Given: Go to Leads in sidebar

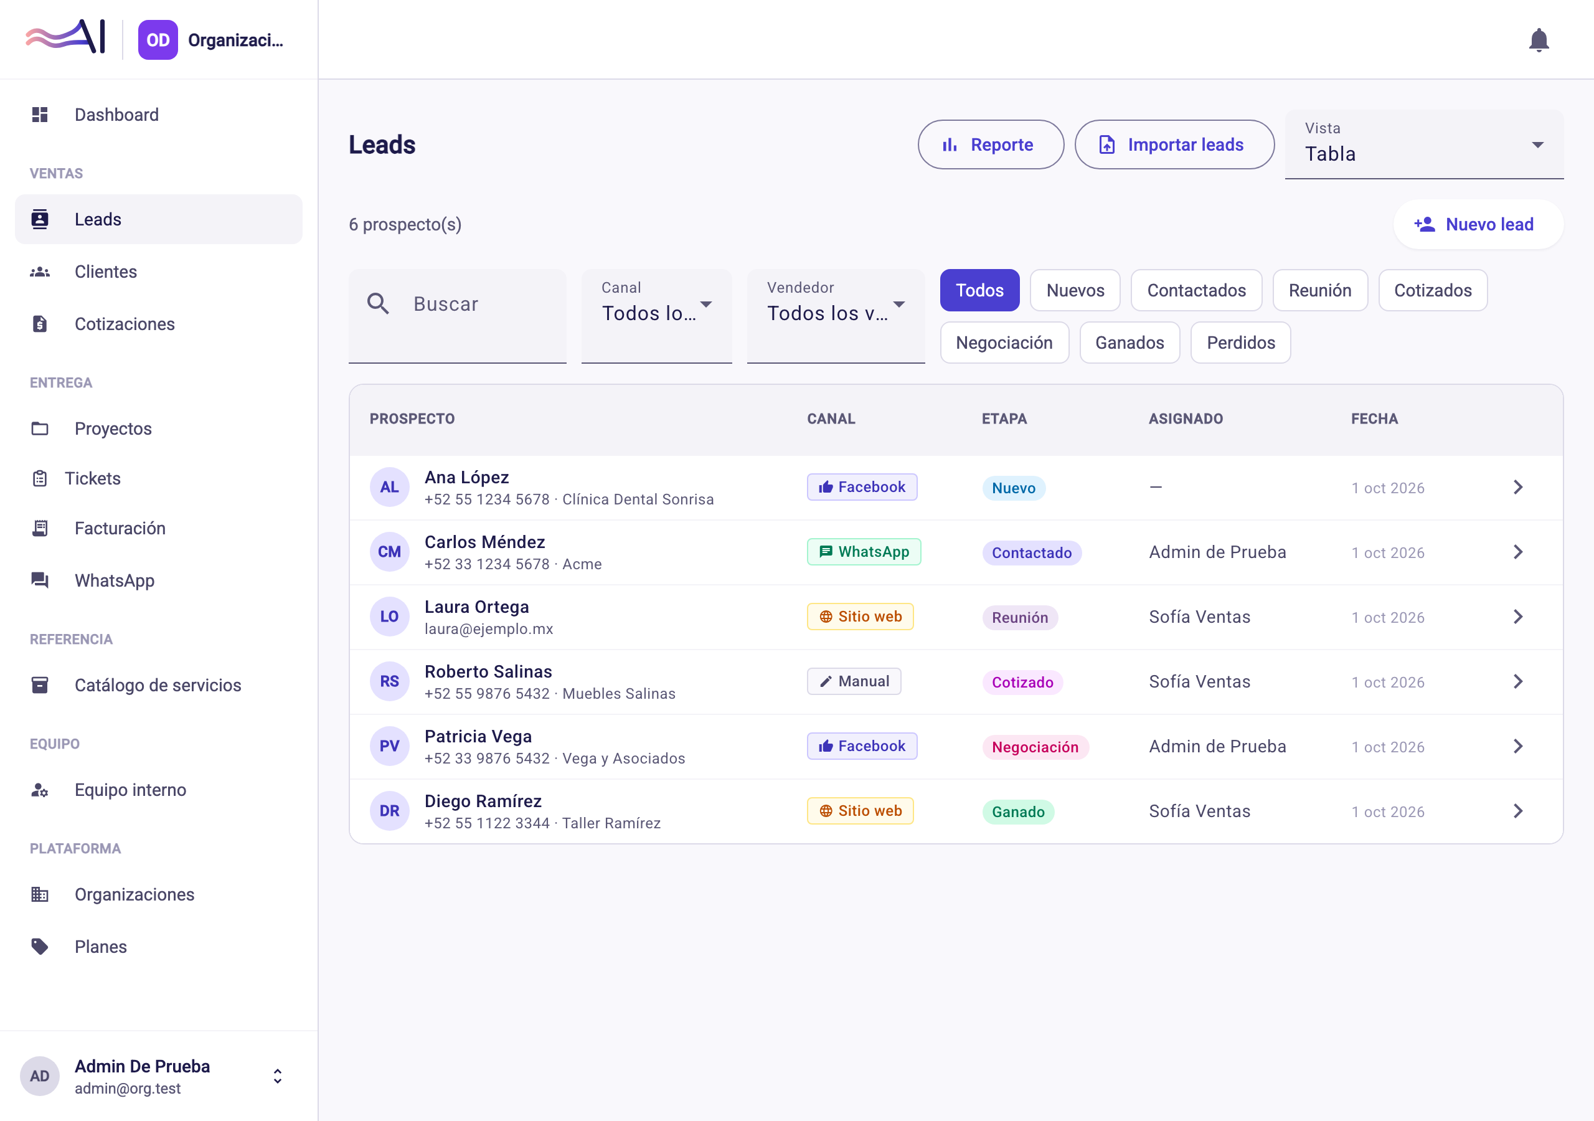Looking at the screenshot, I should coord(158,219).
